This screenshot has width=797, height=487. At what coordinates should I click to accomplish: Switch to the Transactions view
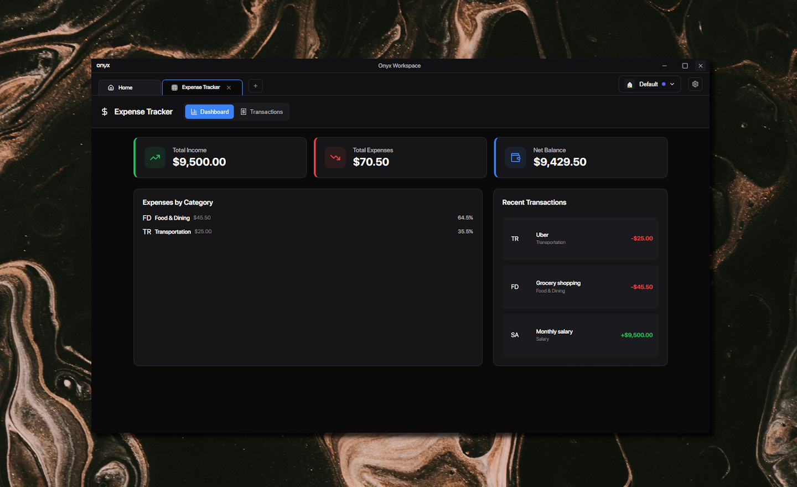[261, 112]
